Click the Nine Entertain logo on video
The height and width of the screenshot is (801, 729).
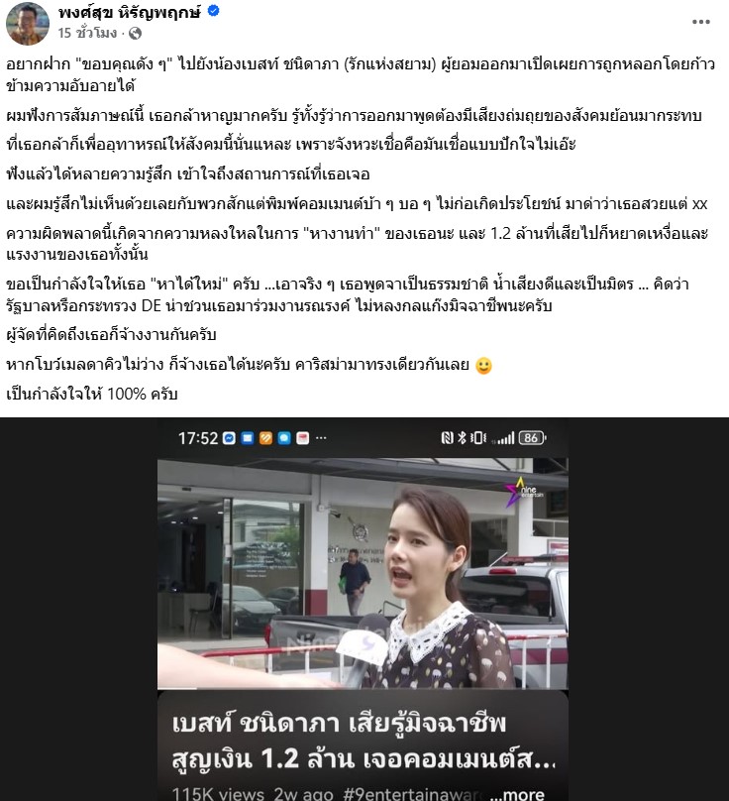(x=524, y=492)
